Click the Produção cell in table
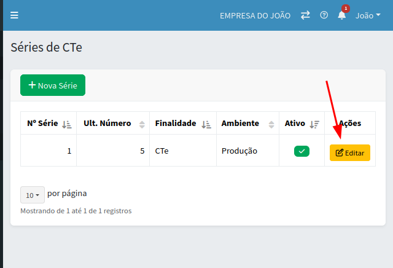The image size is (393, 268). [239, 151]
